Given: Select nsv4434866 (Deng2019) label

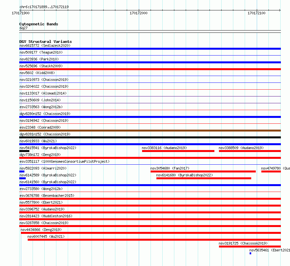Looking at the screenshot, I should point(41,230).
